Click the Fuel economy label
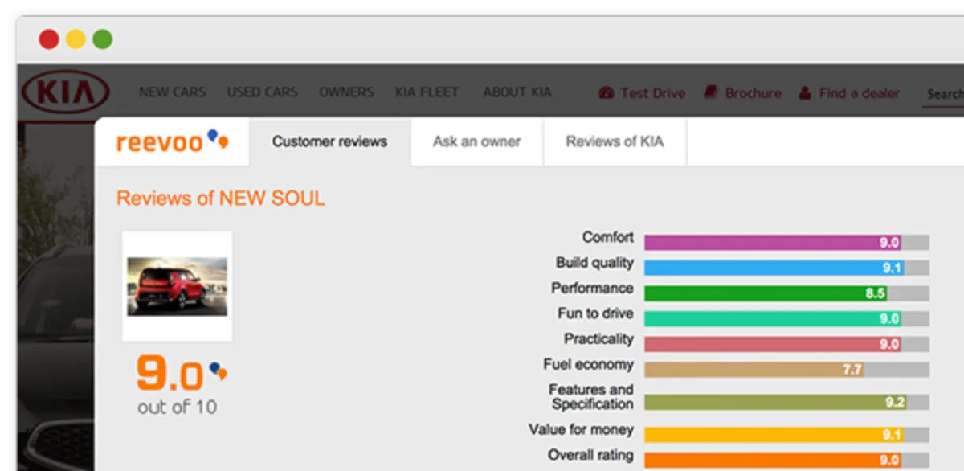This screenshot has height=471, width=964. pos(588,365)
